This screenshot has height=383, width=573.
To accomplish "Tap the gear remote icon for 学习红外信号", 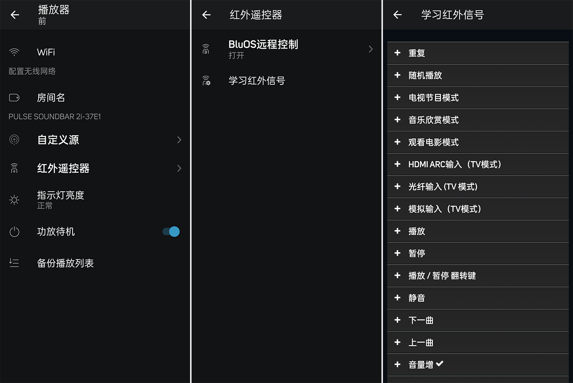I will [x=206, y=81].
